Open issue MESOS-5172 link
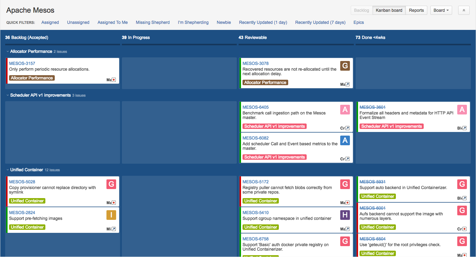 point(256,182)
